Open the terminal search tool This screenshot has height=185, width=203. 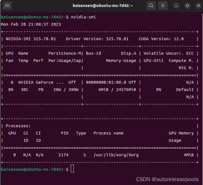coord(151,6)
